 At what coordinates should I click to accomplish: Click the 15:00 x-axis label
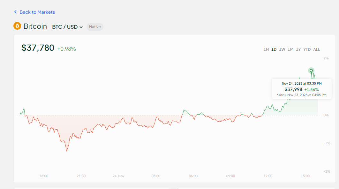click(305, 176)
